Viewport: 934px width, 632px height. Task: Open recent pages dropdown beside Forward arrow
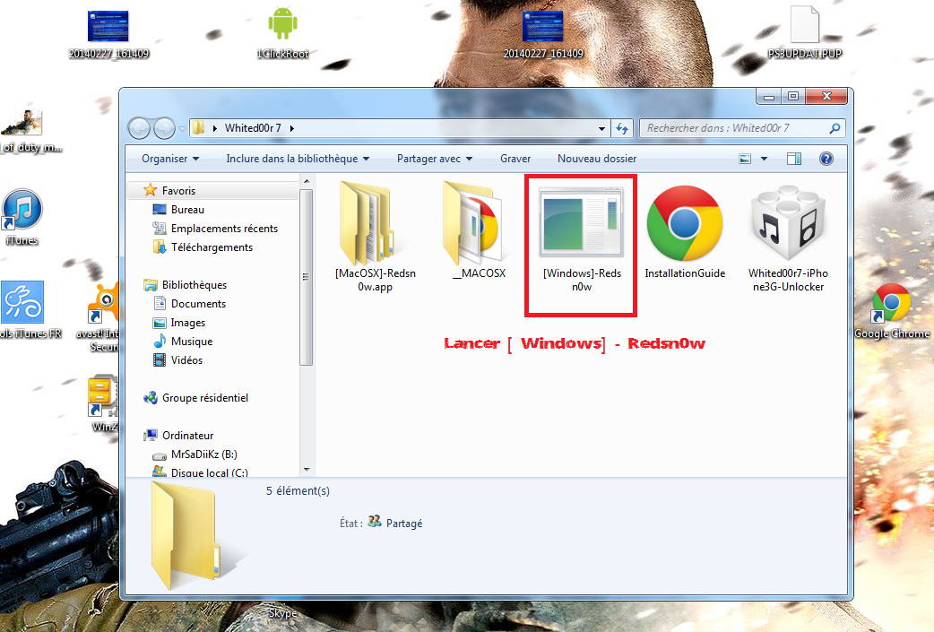point(182,129)
